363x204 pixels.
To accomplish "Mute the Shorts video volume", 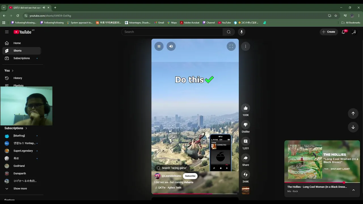I will 171,46.
